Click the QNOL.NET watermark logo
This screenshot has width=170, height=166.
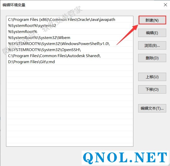click(x=125, y=158)
